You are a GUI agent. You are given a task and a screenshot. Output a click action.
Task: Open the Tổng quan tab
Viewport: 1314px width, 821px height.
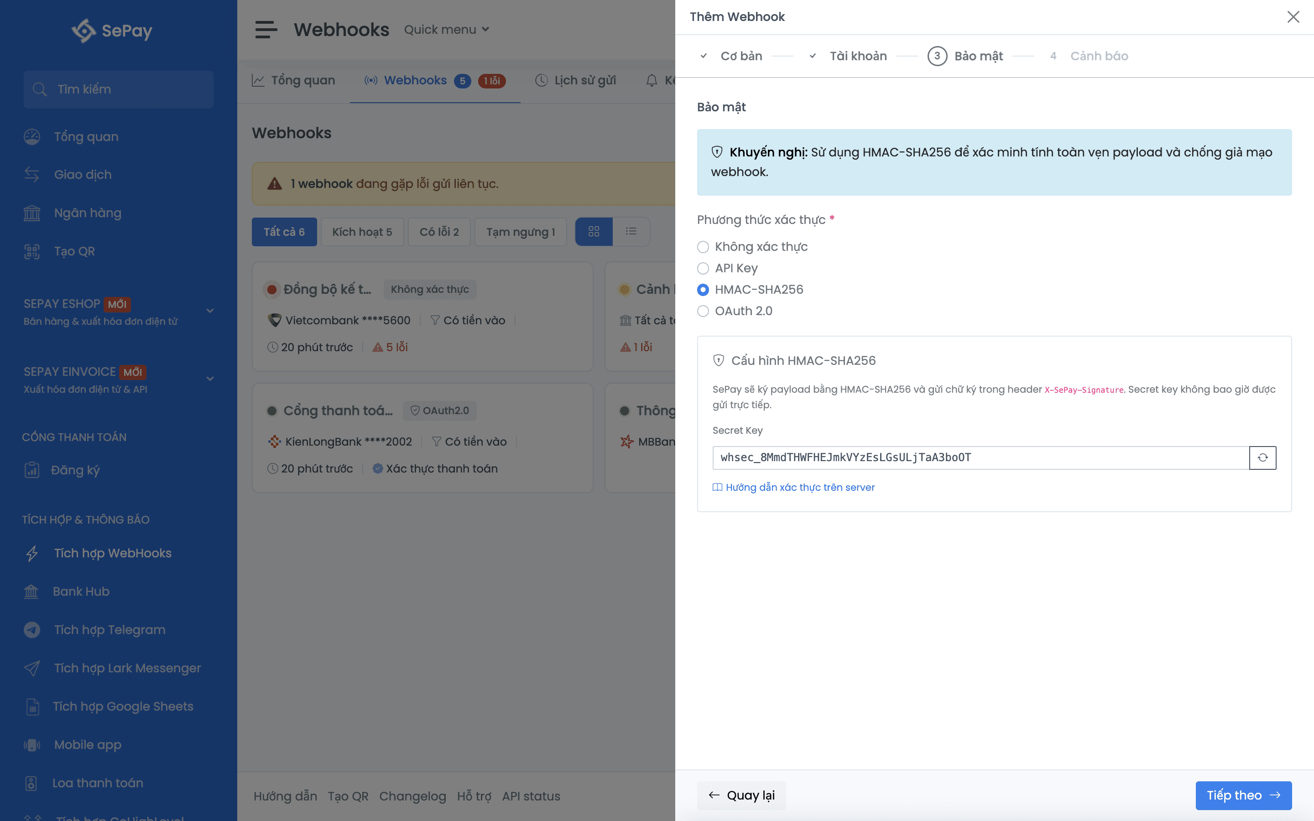click(x=294, y=80)
